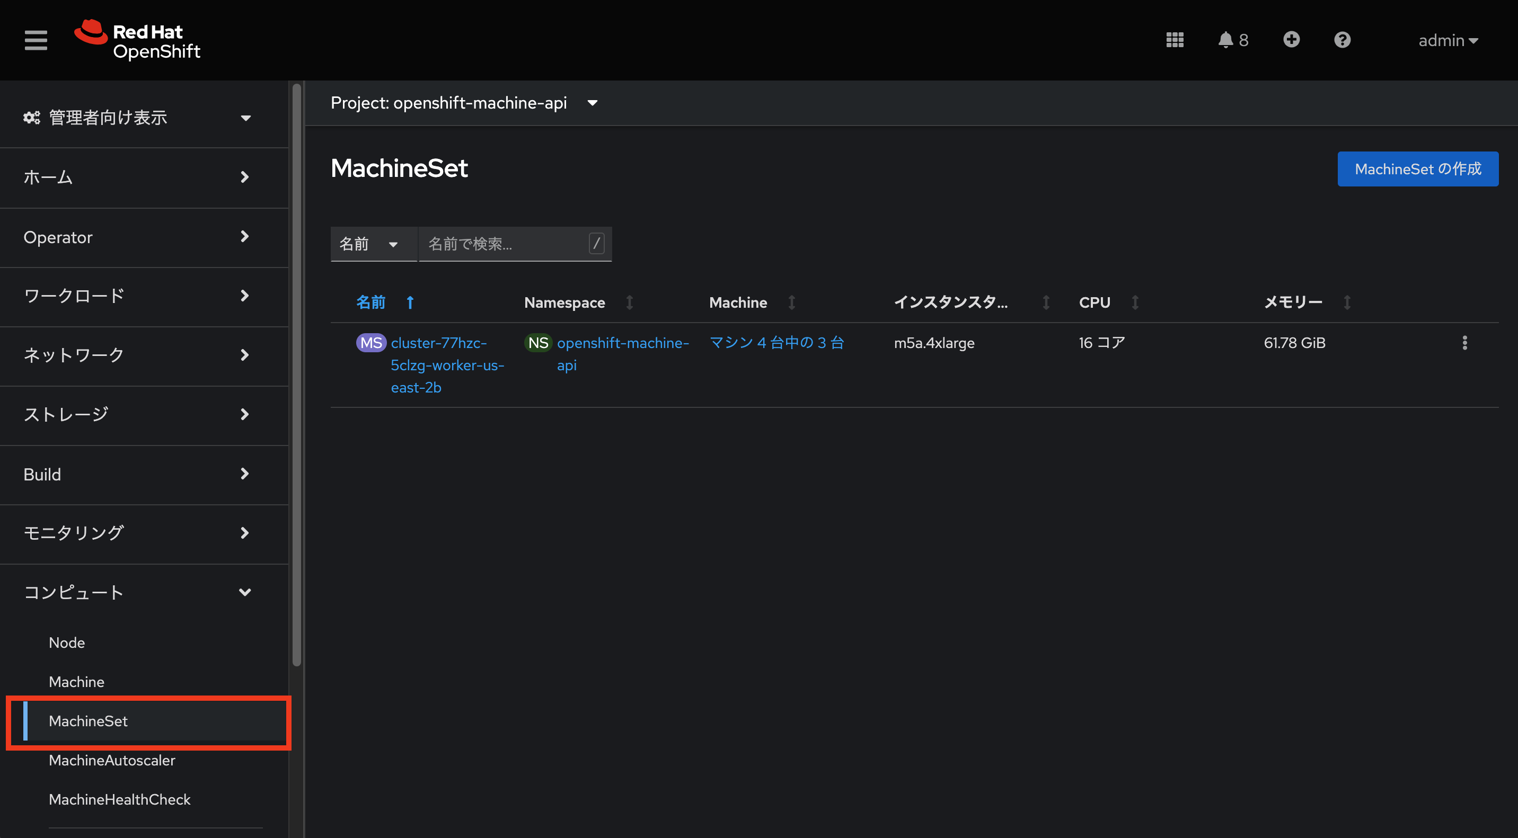Open the help question mark menu
Image resolution: width=1518 pixels, height=838 pixels.
pos(1343,40)
